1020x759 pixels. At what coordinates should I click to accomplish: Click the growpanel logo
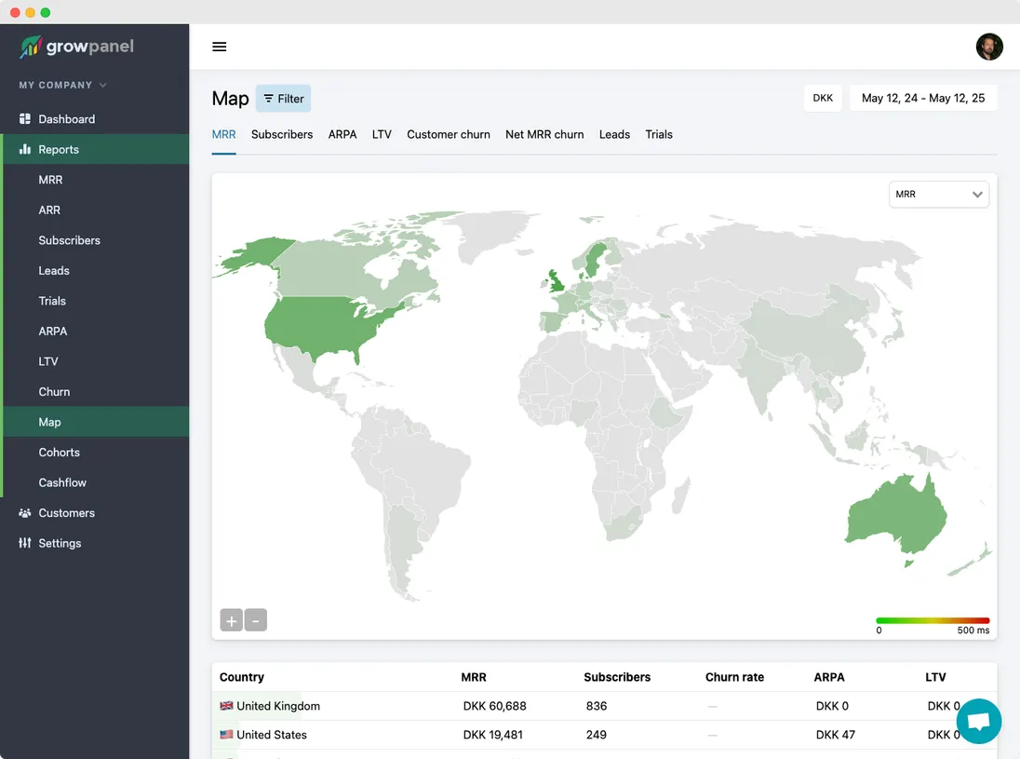77,47
